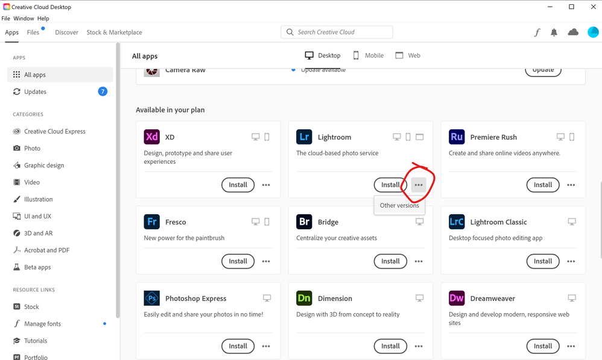Install Lightroom Classic

coord(542,261)
